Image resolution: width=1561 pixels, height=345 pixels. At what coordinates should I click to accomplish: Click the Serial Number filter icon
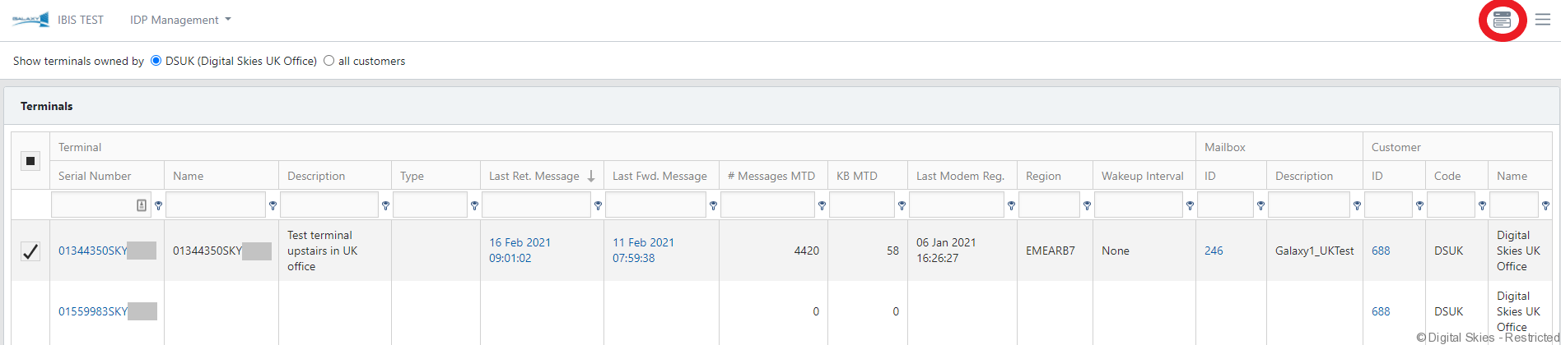159,205
